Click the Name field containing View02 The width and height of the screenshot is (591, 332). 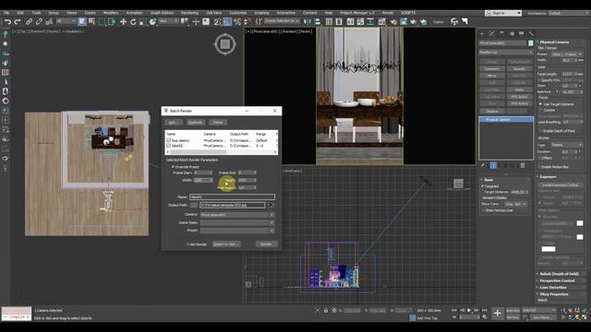tap(232, 196)
